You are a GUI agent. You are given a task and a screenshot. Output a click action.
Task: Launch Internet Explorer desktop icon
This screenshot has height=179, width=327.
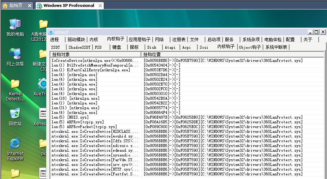point(15,149)
